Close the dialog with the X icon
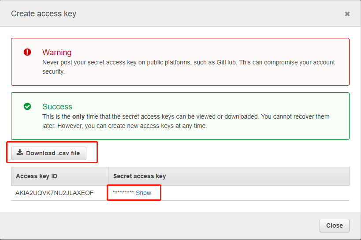361x240 pixels. point(347,14)
